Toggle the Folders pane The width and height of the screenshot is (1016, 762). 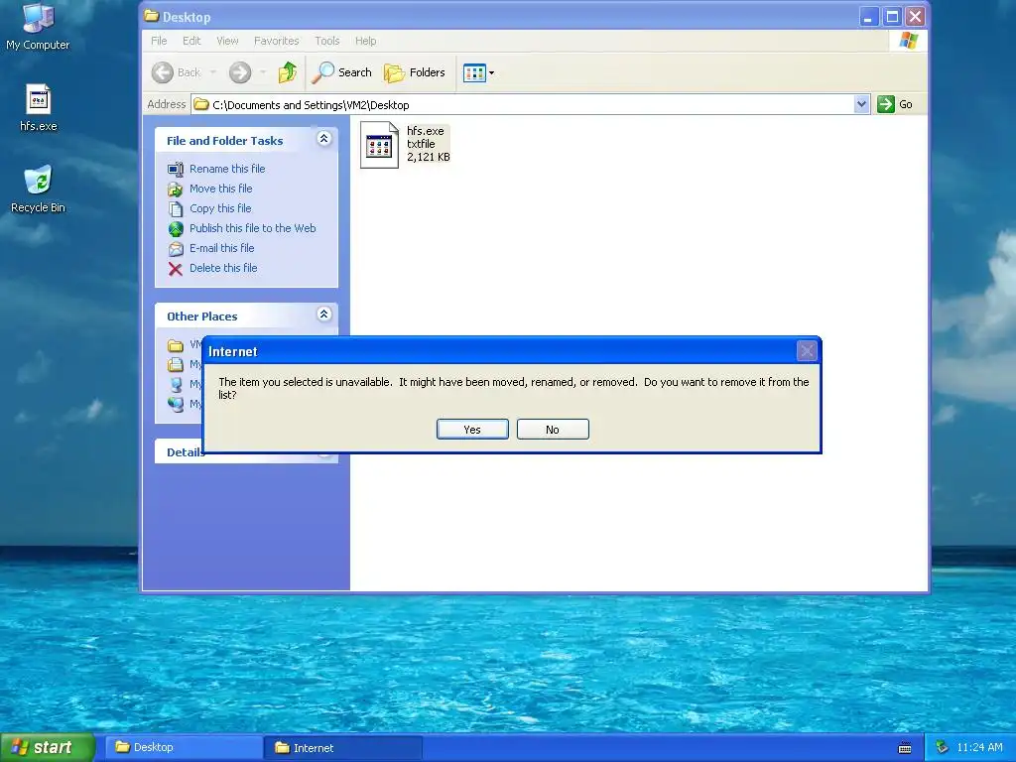pyautogui.click(x=415, y=72)
